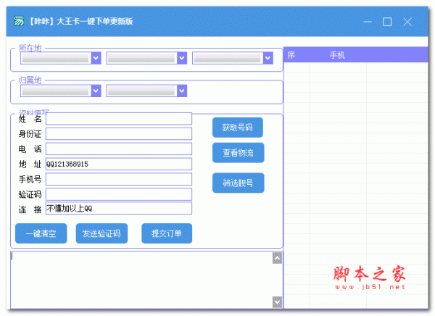Click the log text area at bottom
Viewport: 435px width, 316px height.
141,280
